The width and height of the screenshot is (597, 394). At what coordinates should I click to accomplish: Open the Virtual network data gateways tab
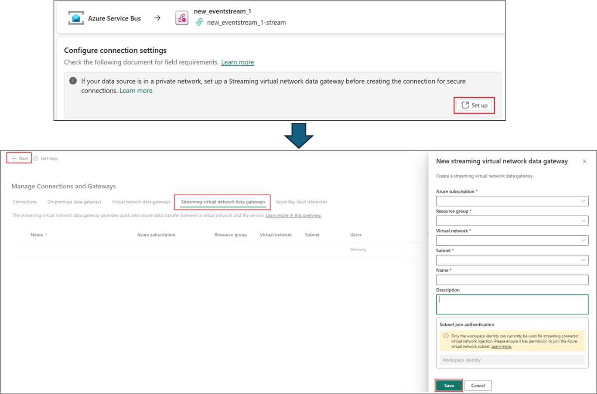coord(141,202)
